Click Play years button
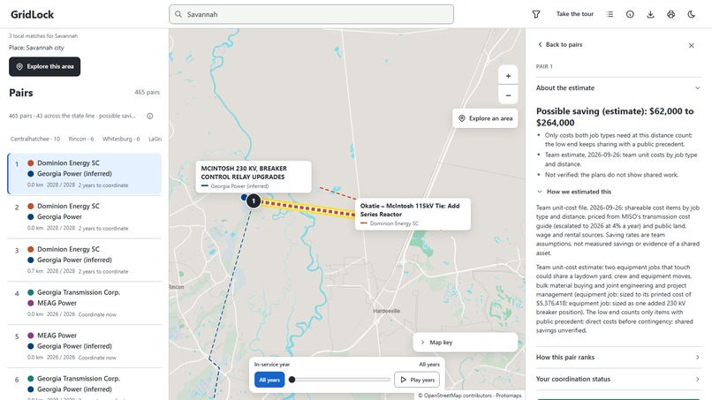The image size is (712, 400). pos(417,380)
